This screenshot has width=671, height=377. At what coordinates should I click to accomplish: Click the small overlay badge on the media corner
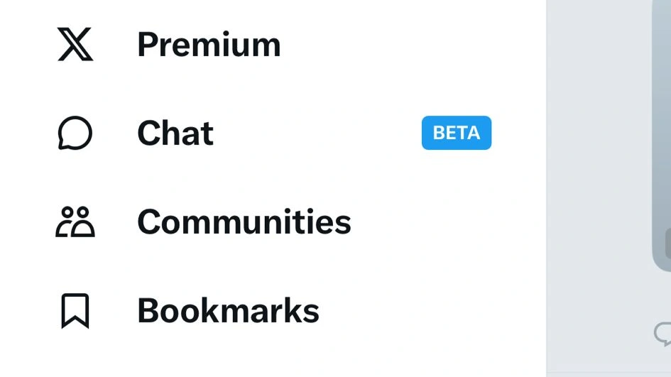tap(668, 244)
